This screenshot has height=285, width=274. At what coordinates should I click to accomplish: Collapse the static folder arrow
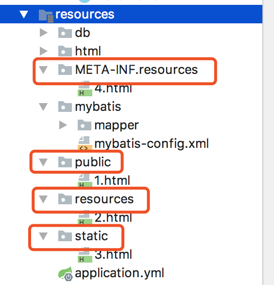[x=43, y=236]
